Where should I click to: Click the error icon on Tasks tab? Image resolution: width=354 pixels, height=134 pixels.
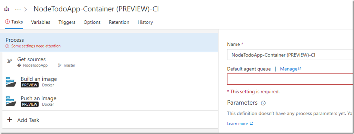(x=8, y=22)
